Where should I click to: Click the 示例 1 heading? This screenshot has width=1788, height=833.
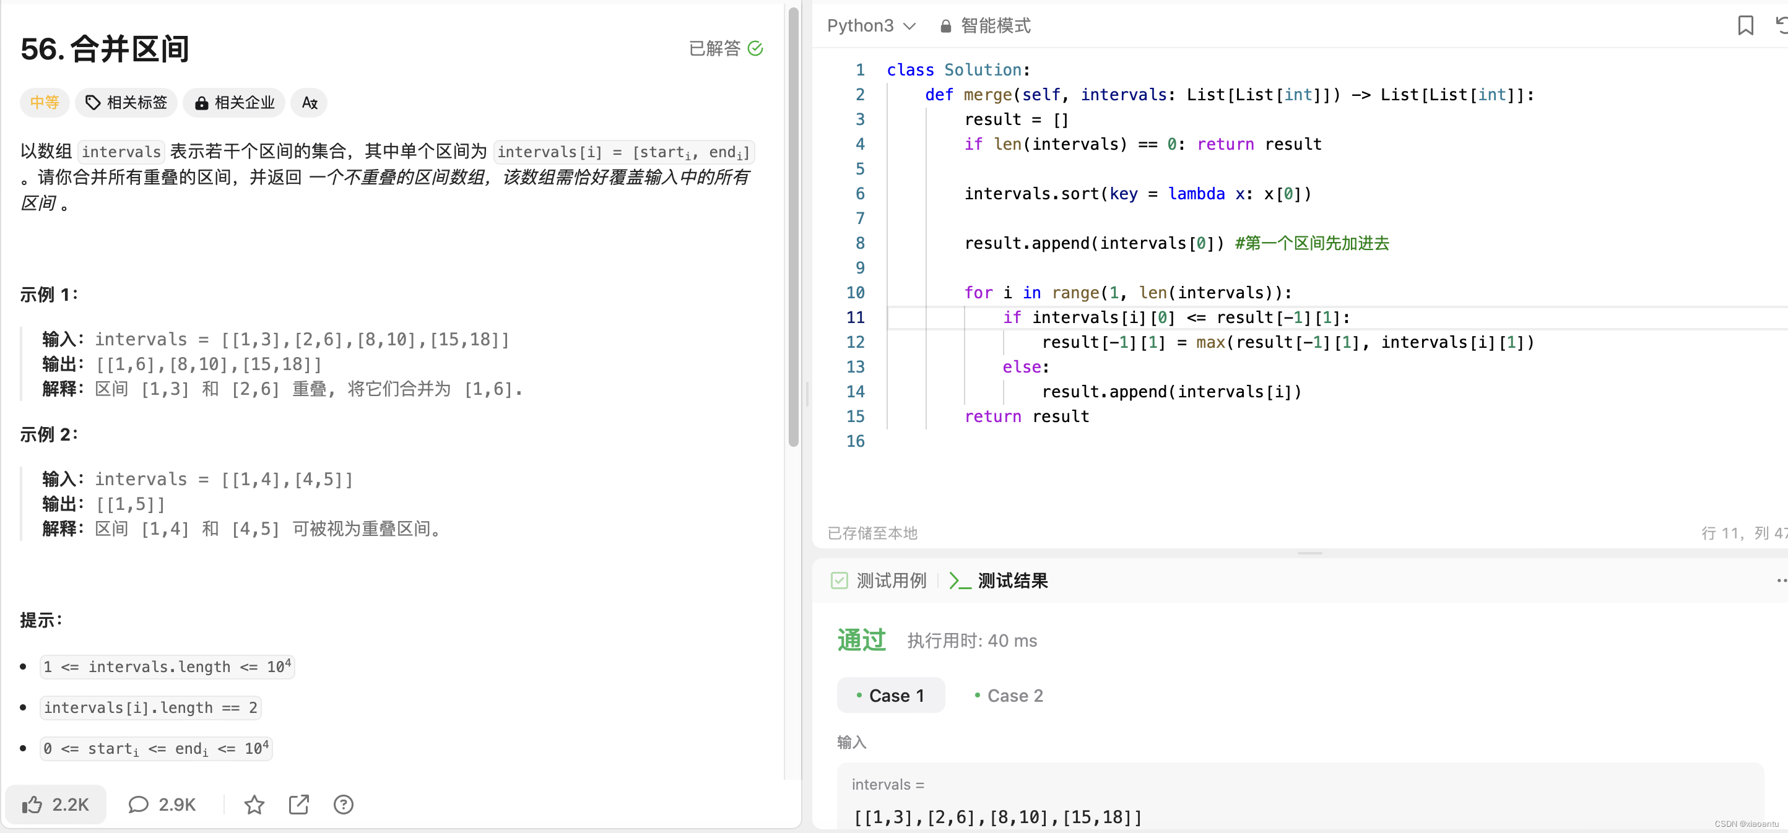click(x=48, y=295)
